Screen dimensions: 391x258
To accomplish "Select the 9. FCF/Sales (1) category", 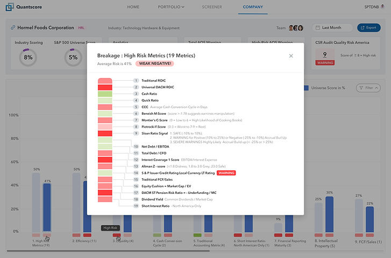I will pos(368,242).
